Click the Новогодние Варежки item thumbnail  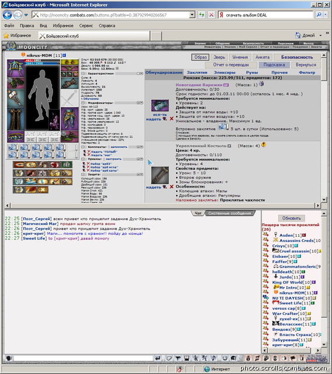(160, 106)
